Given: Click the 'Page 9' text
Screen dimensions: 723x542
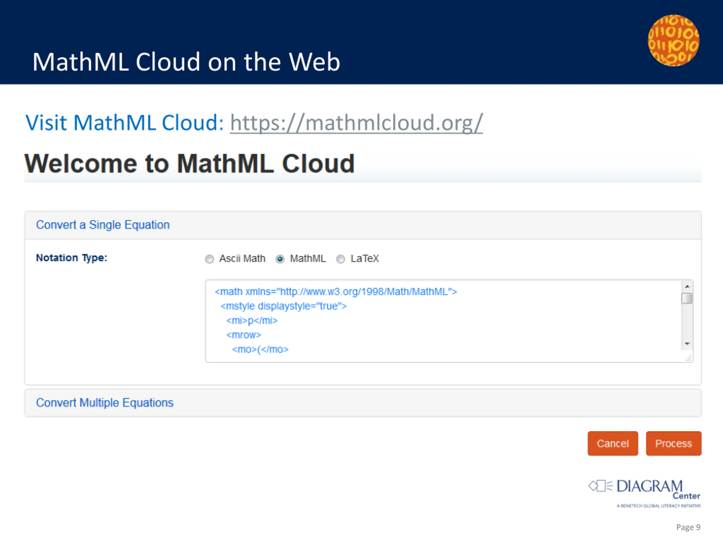Looking at the screenshot, I should coord(688,527).
